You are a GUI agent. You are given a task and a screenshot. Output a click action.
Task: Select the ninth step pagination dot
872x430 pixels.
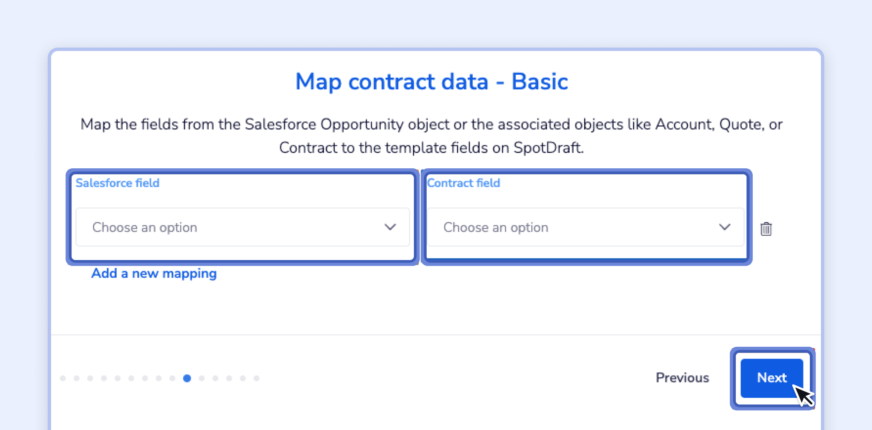tap(172, 378)
